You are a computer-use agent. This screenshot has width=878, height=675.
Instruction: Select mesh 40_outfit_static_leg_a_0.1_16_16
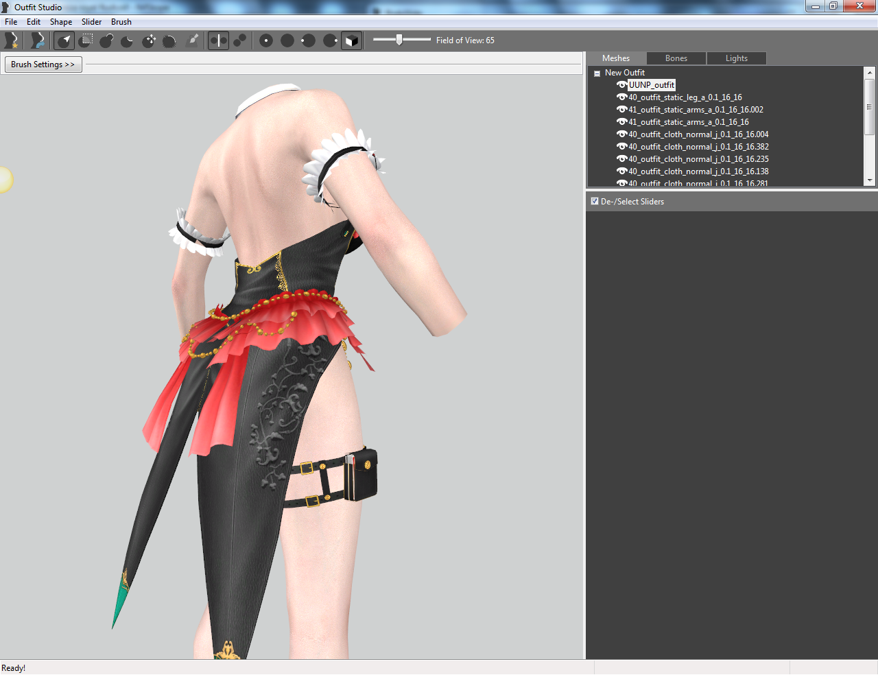click(x=685, y=97)
